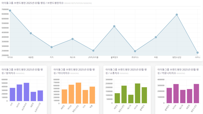The height and width of the screenshot is (114, 203).
Task: Click the green 에스파 bar in 소통지수 chart
Action: 131,99
